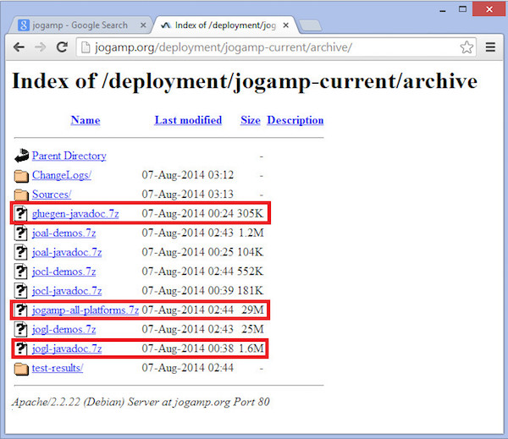Bookmark this page with the star icon
This screenshot has width=508, height=439.
[x=467, y=47]
